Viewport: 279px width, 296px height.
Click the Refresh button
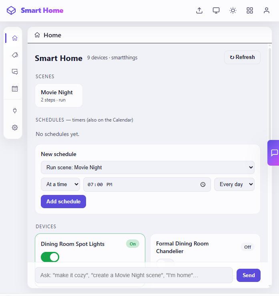click(242, 57)
